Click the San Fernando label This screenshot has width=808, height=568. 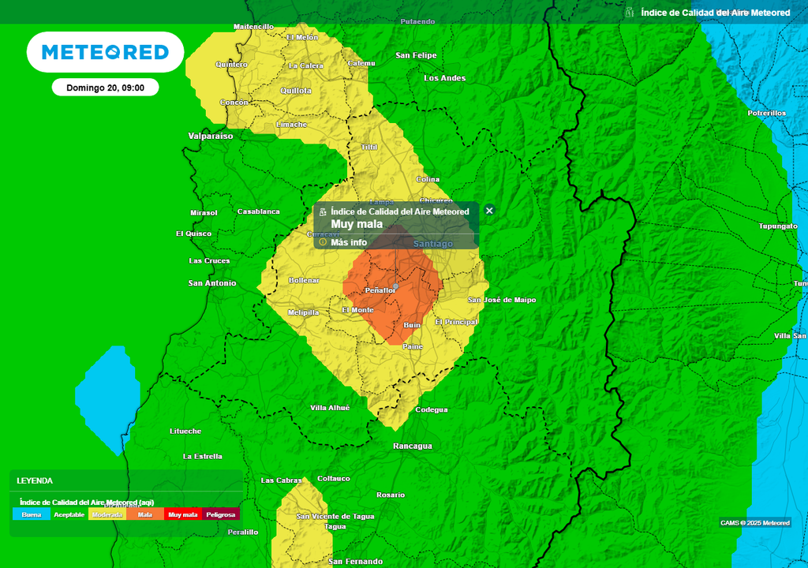356,562
